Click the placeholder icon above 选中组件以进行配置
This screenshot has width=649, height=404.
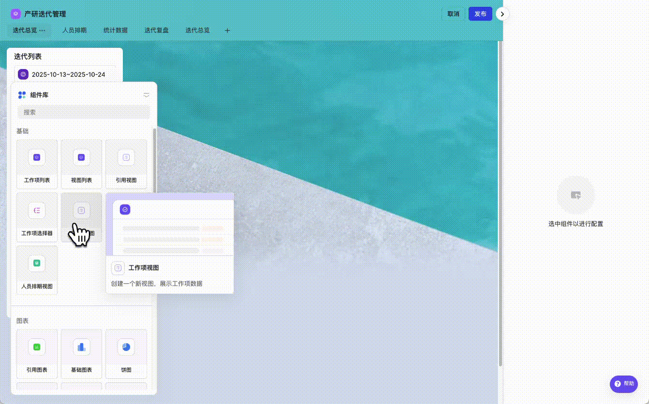point(575,195)
